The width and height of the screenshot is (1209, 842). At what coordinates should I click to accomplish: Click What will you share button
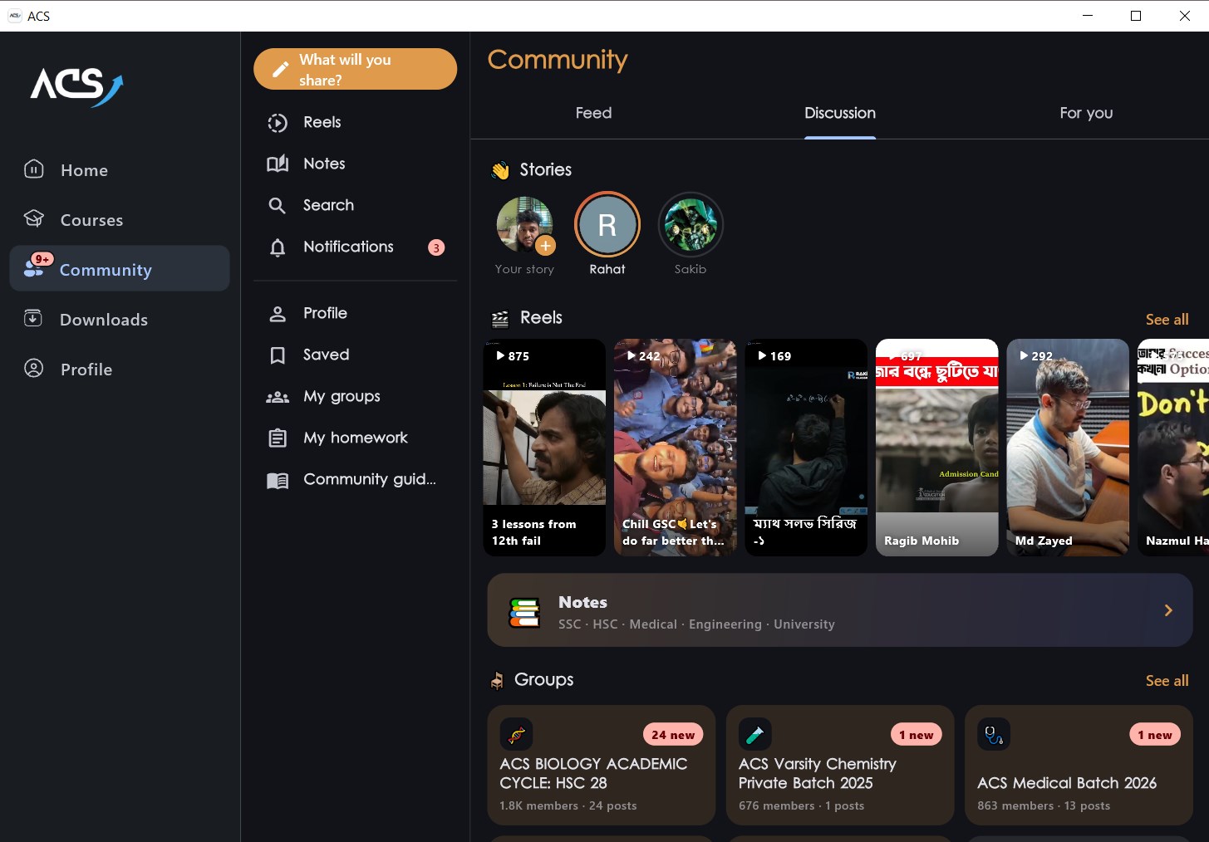(355, 69)
